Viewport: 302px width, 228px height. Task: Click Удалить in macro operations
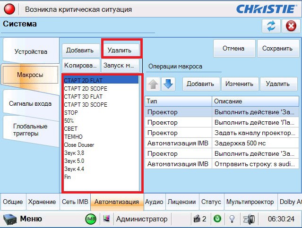(278, 84)
